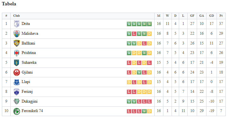Screen dimensions: 232x125
Task: Click the Feronikeli 74 club crest icon
Action: [x=17, y=111]
